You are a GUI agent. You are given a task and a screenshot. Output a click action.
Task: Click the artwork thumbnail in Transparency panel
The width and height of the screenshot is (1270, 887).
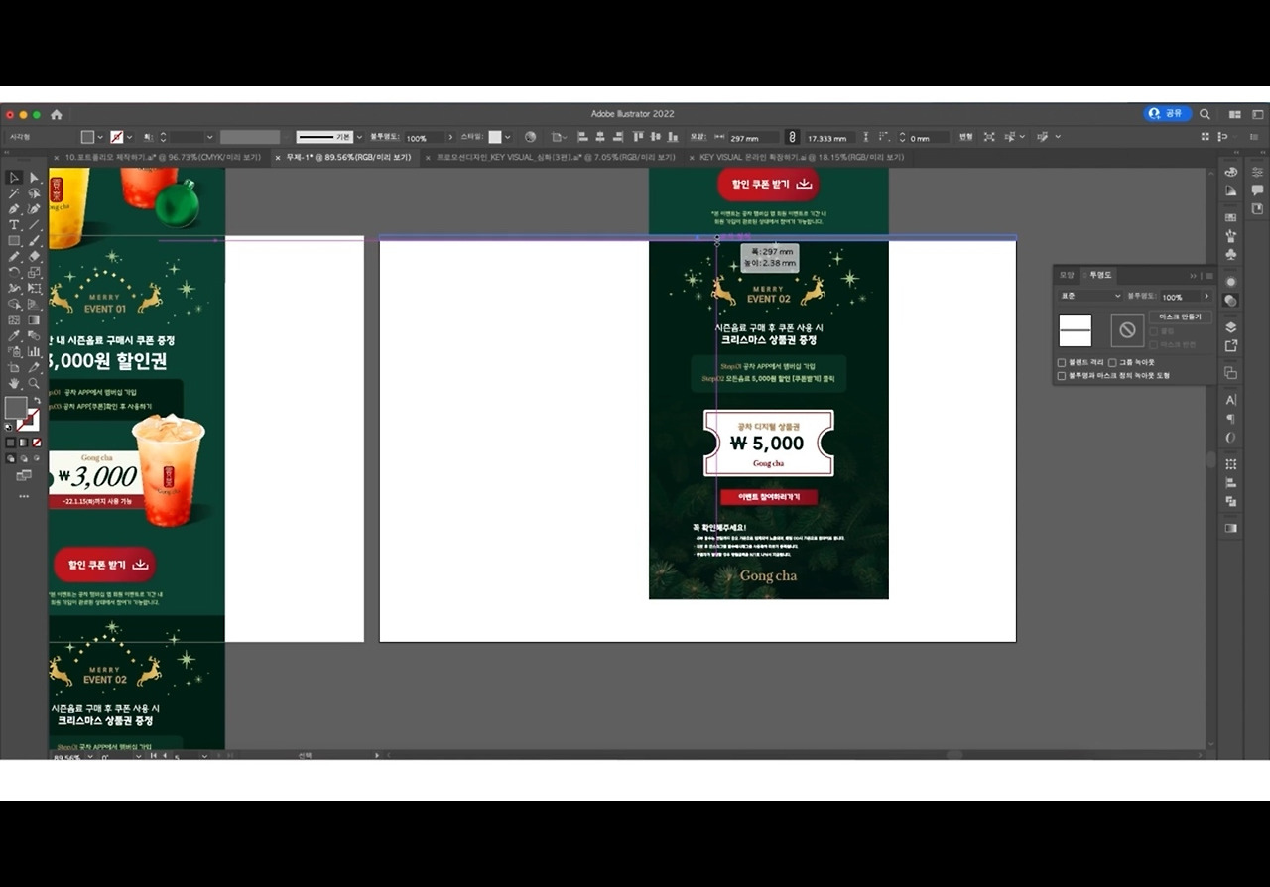pyautogui.click(x=1075, y=330)
